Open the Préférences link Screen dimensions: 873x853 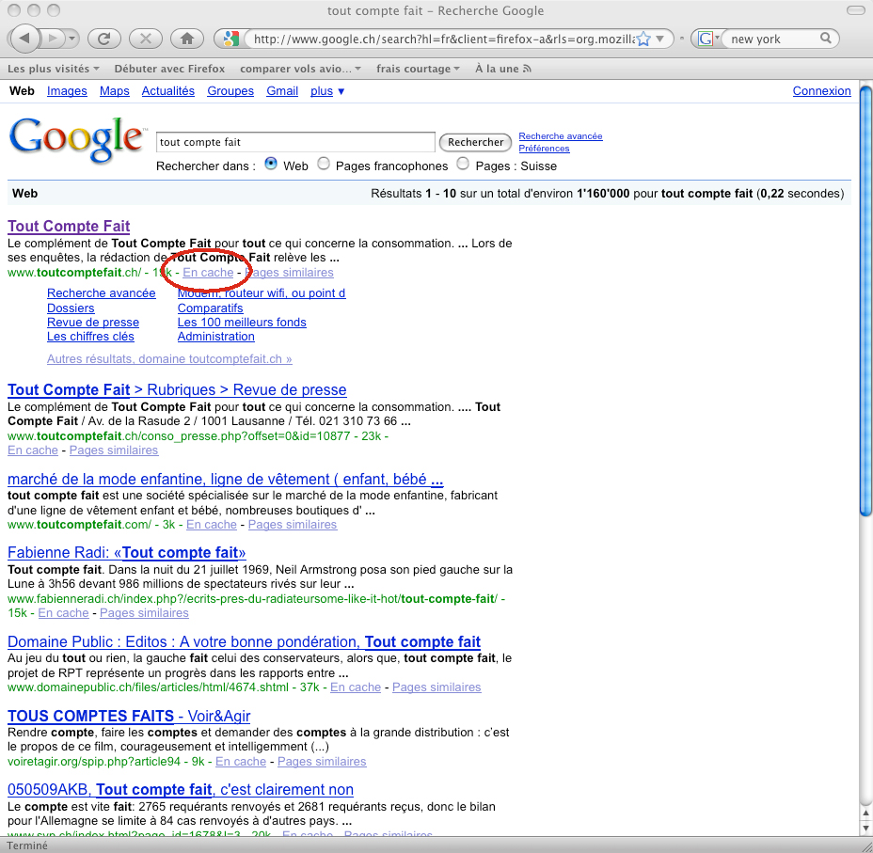[544, 148]
